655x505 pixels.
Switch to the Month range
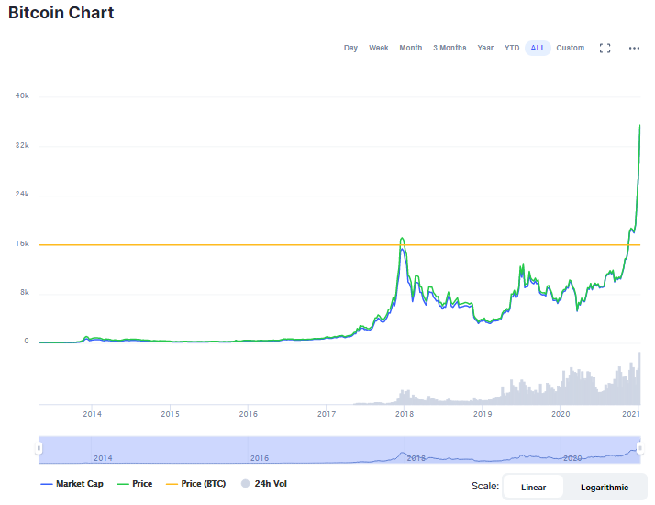(x=411, y=48)
